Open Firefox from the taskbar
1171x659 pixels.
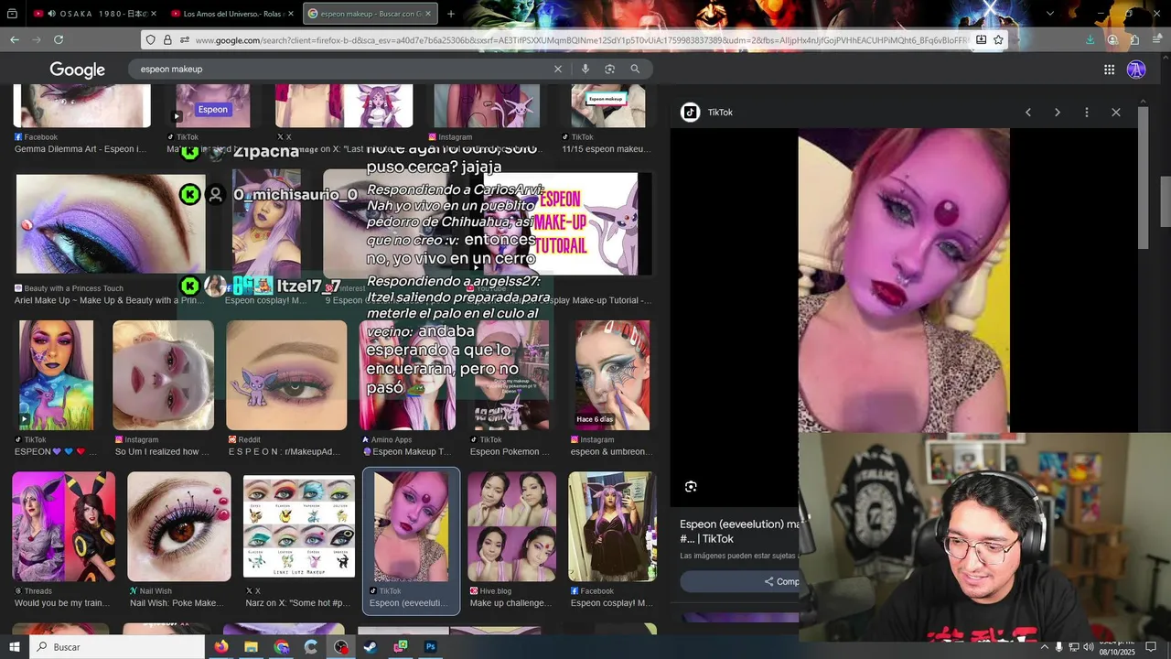point(220,647)
